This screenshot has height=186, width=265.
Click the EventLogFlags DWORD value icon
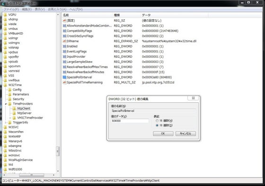pyautogui.click(x=64, y=52)
